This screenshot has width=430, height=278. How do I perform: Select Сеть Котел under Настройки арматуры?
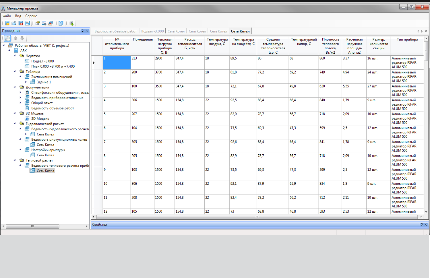click(45, 155)
